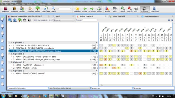Expand the SADNESS - children rubric arrow
This screenshot has height=98, width=175.
pyautogui.click(x=11, y=65)
